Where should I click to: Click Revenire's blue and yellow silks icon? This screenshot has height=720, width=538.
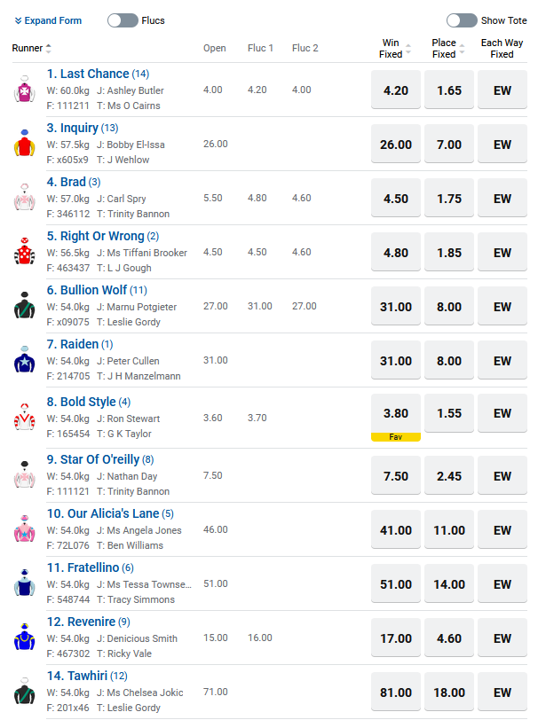[23, 638]
